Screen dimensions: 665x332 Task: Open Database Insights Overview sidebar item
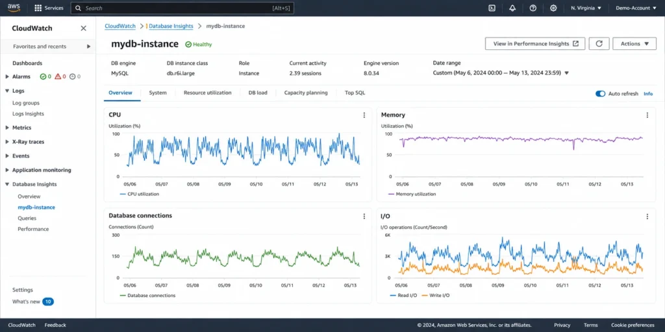29,196
